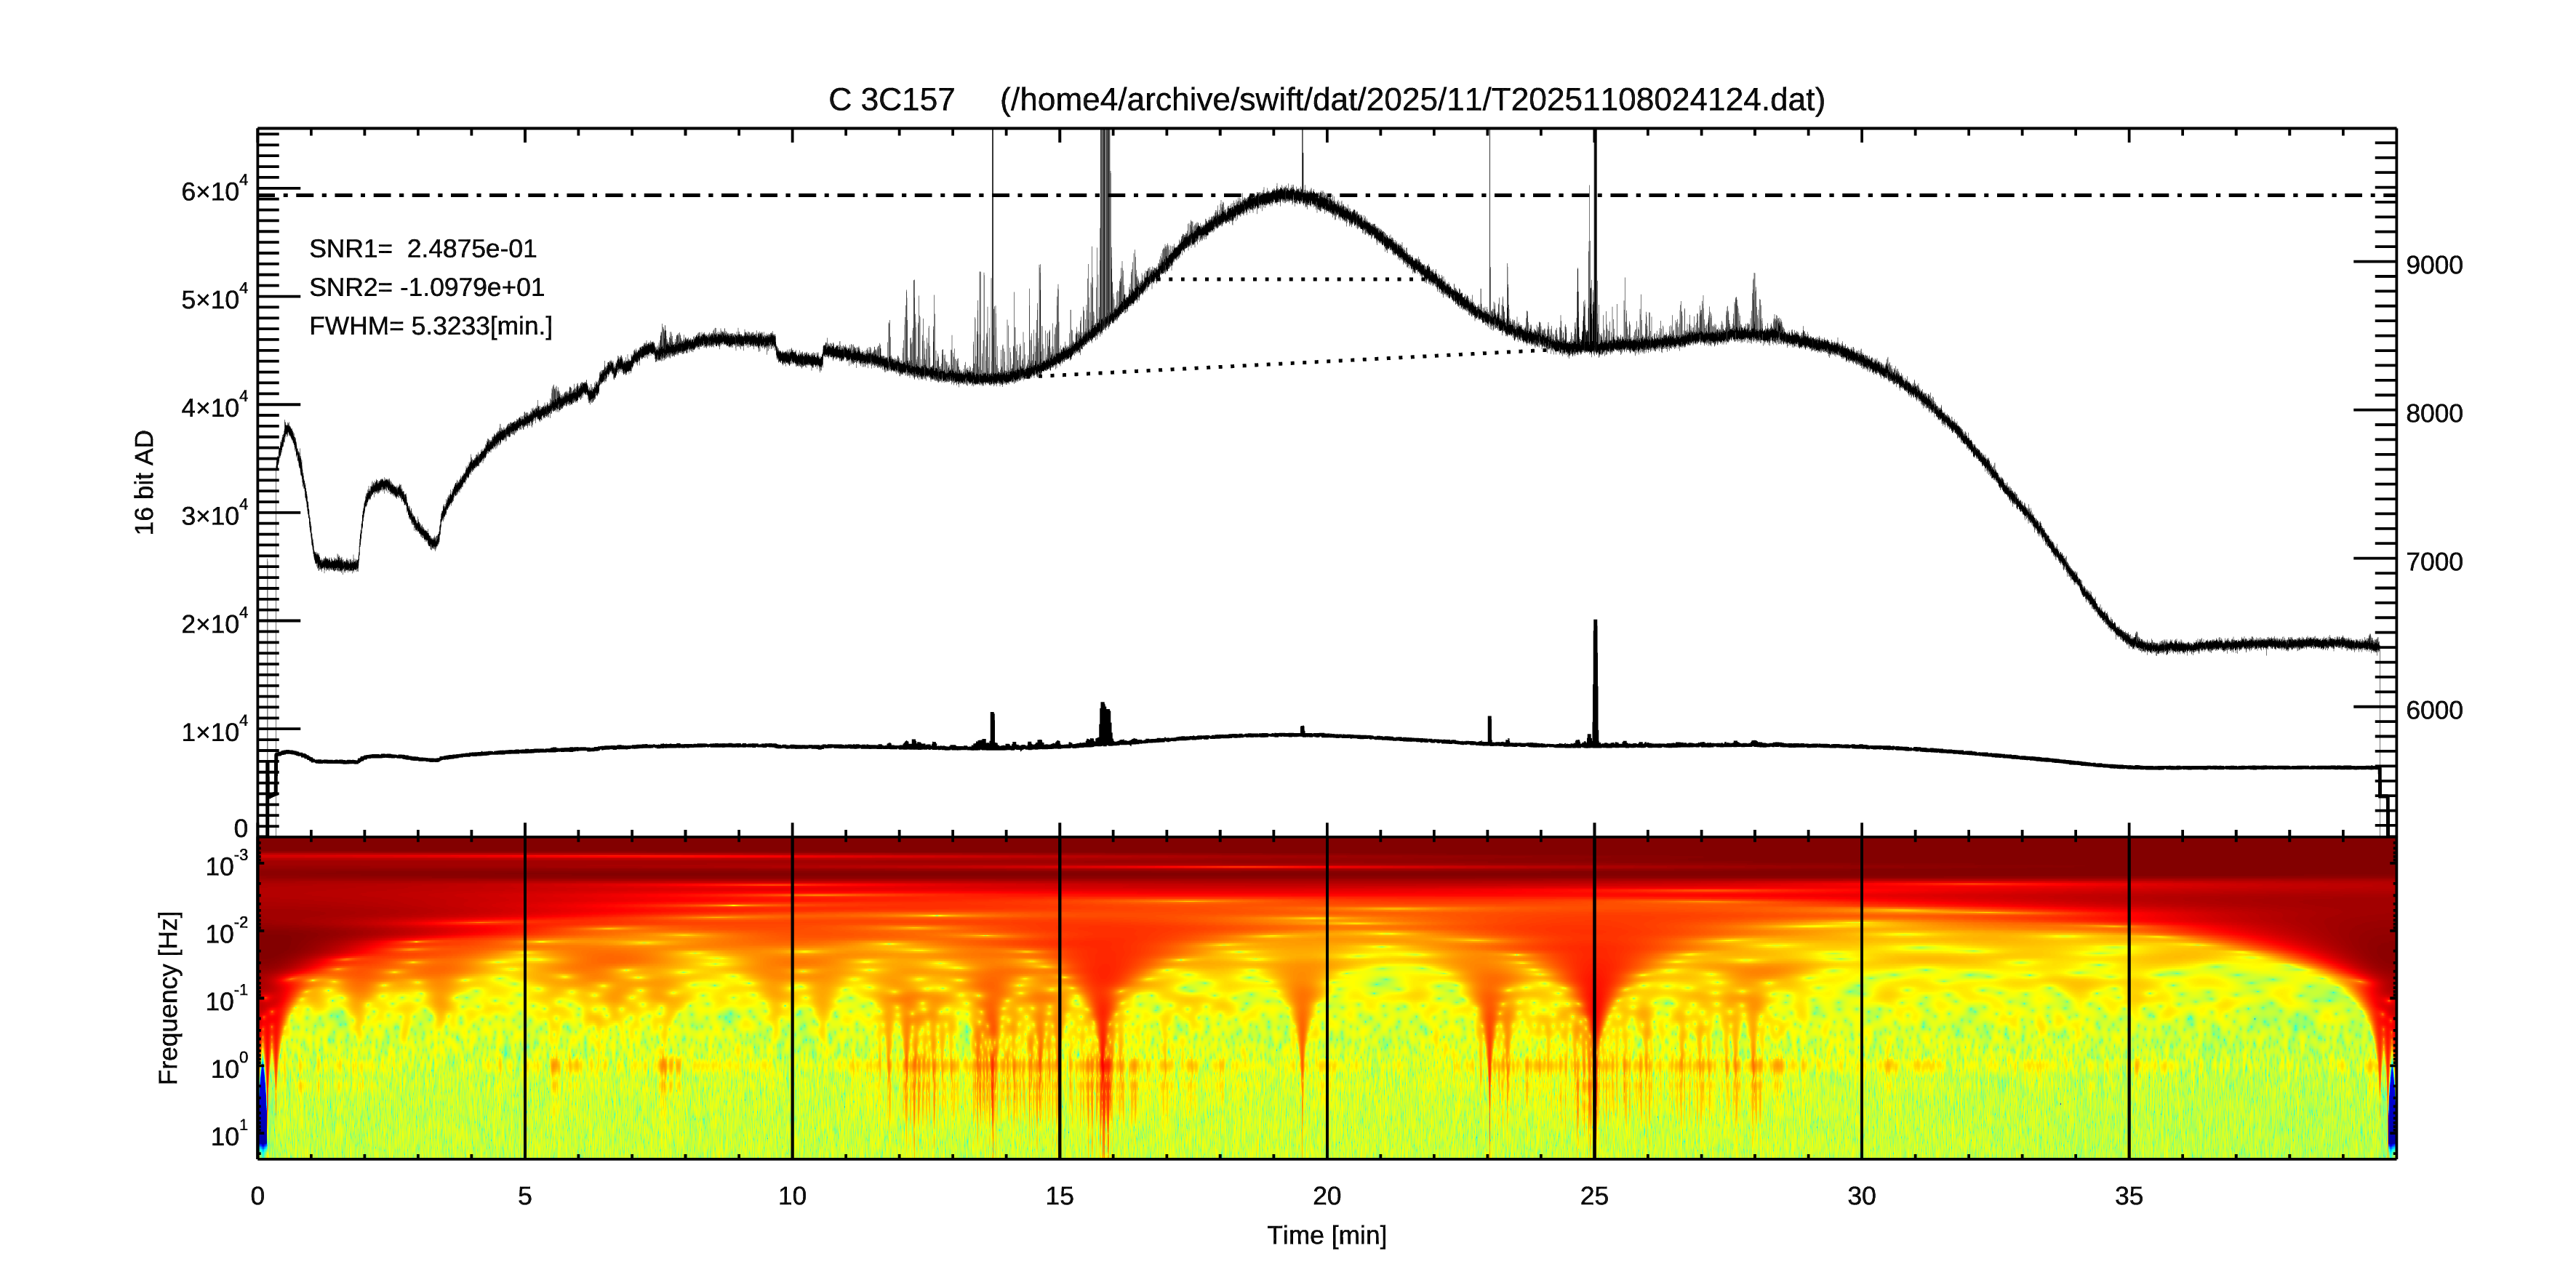Click the 2×10^4 left axis label
2576x1288 pixels.
214,623
